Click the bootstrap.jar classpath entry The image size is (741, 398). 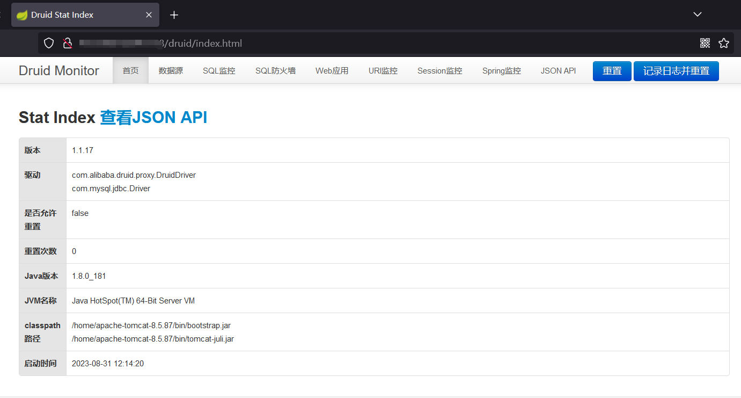coord(151,325)
